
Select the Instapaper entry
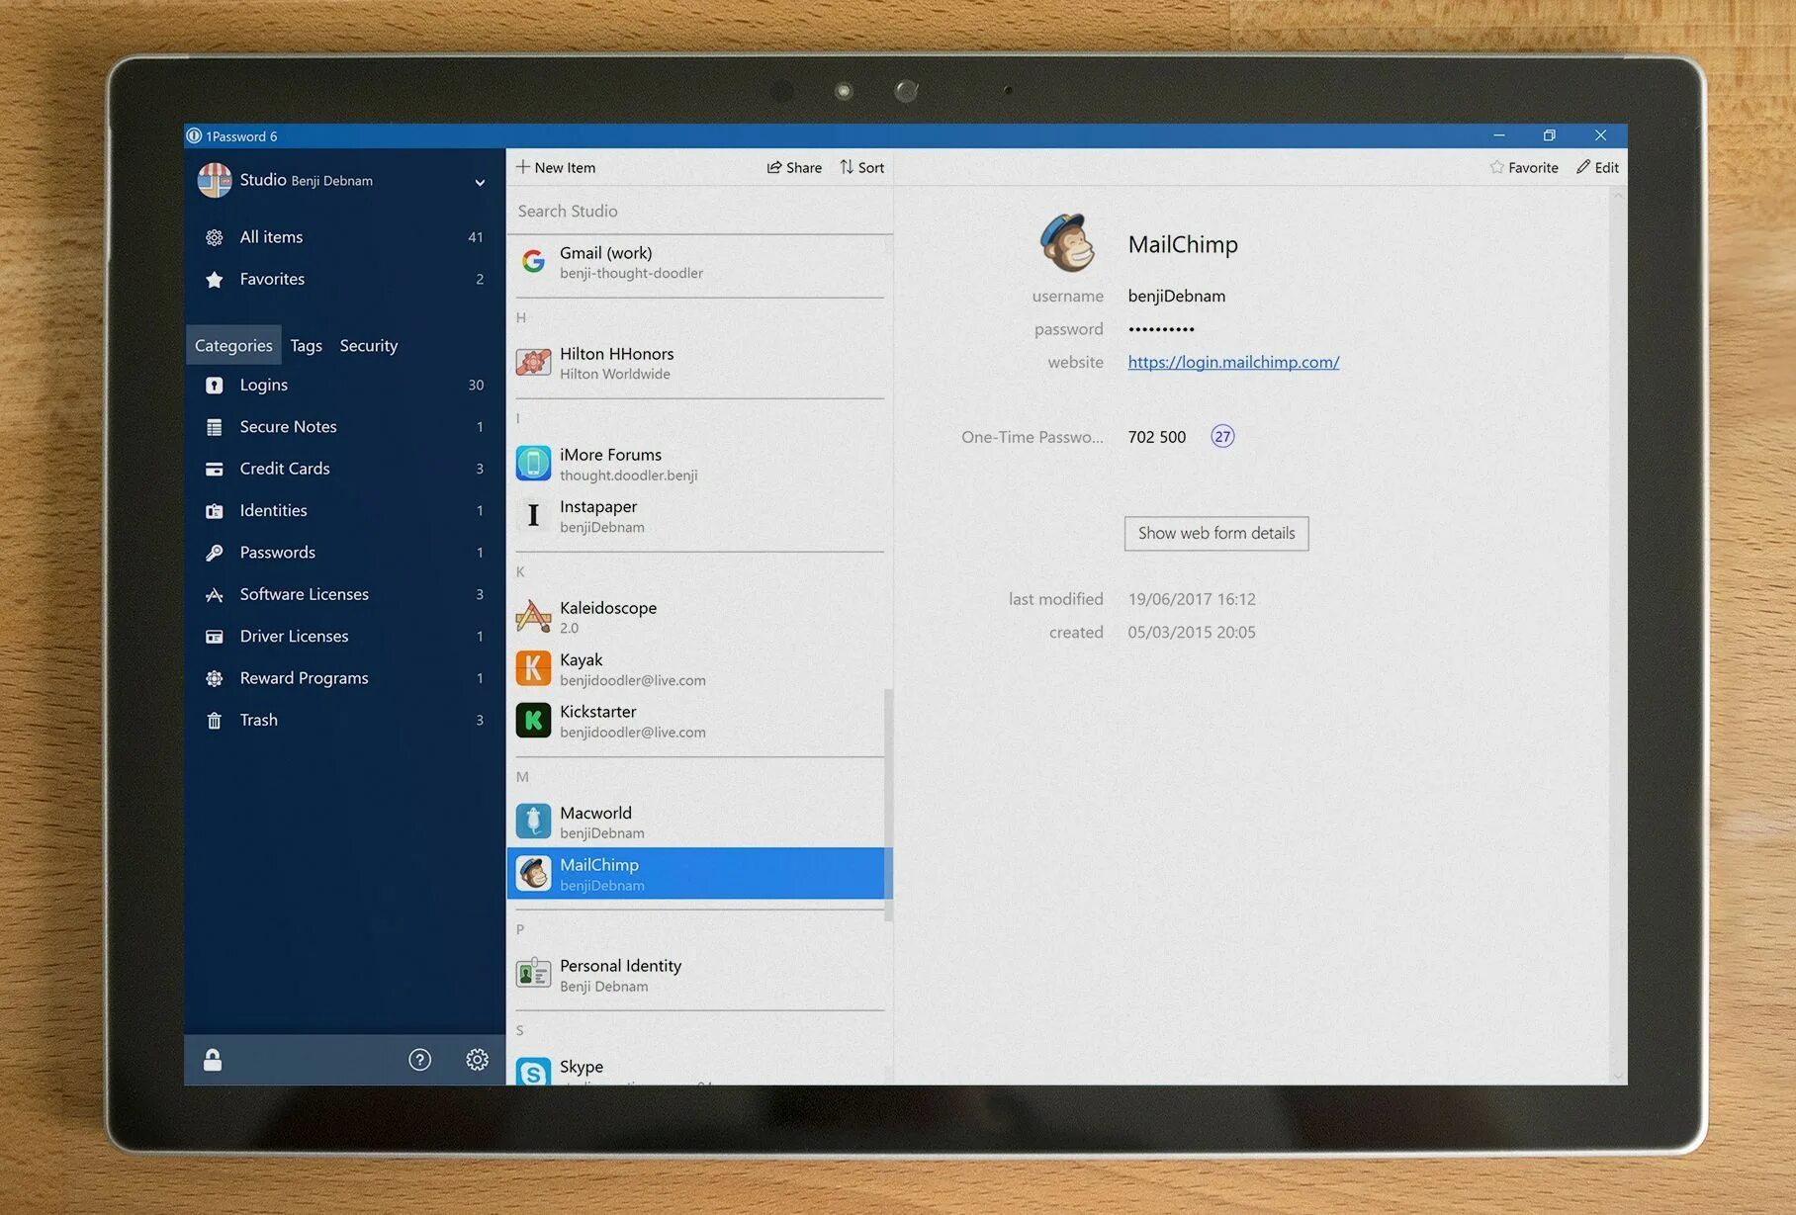pos(699,516)
